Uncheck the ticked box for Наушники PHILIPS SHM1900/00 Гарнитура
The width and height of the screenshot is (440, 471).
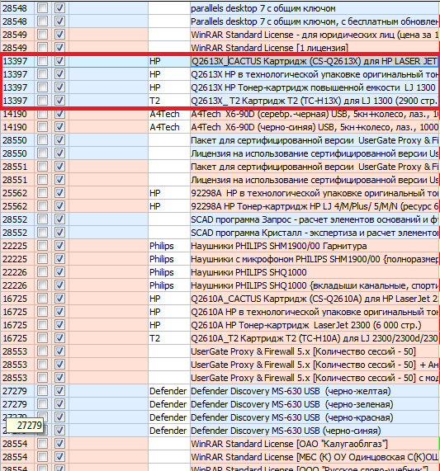(x=59, y=246)
